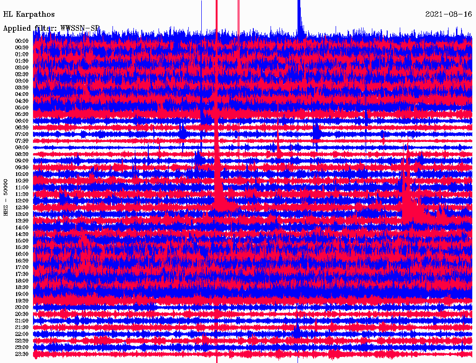476x363 pixels.
Task: Select the 09:00 time label
Action: coord(22,161)
